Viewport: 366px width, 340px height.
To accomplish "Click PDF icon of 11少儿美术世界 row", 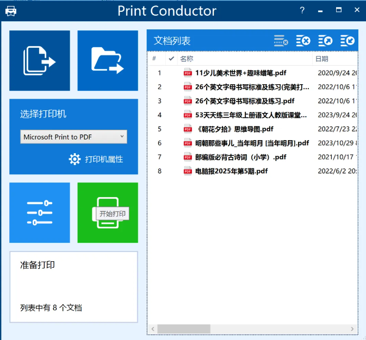I will click(x=188, y=73).
